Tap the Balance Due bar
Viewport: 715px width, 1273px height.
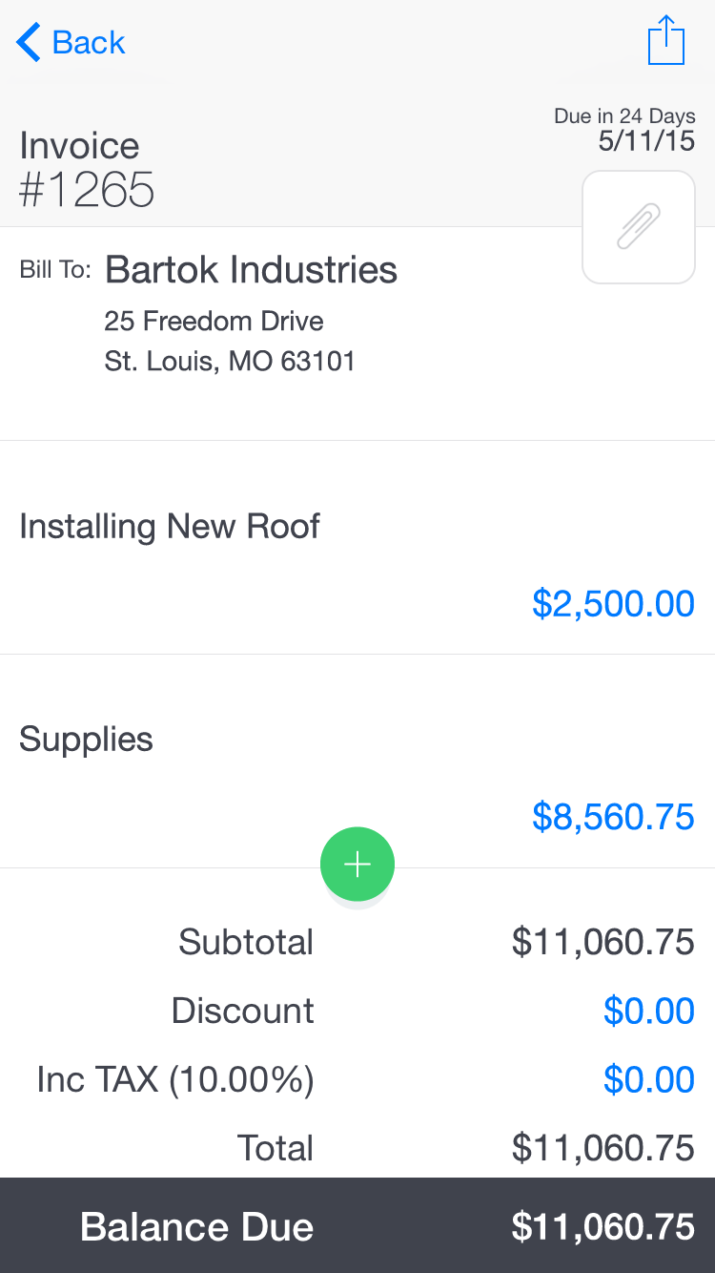[357, 1226]
